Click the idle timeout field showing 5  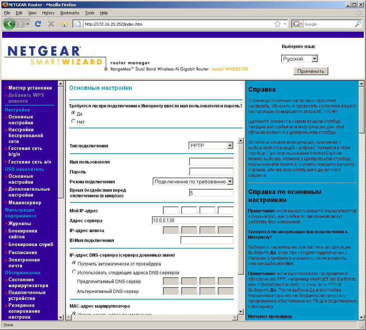pyautogui.click(x=211, y=193)
